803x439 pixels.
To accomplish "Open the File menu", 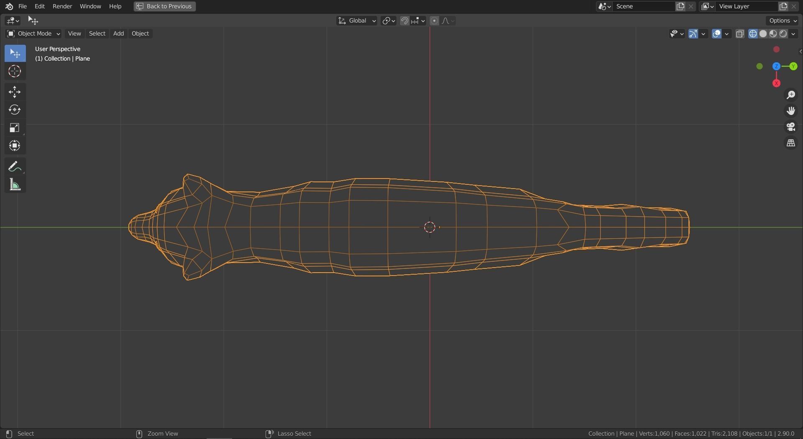I will point(23,6).
